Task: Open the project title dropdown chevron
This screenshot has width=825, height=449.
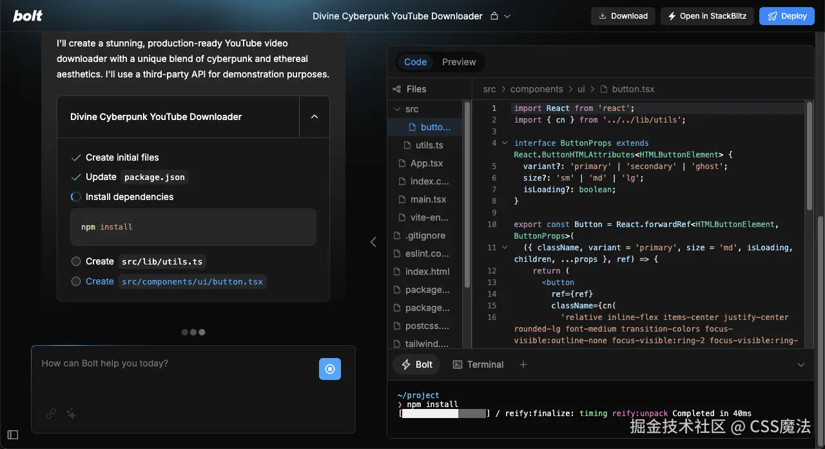Action: point(507,16)
